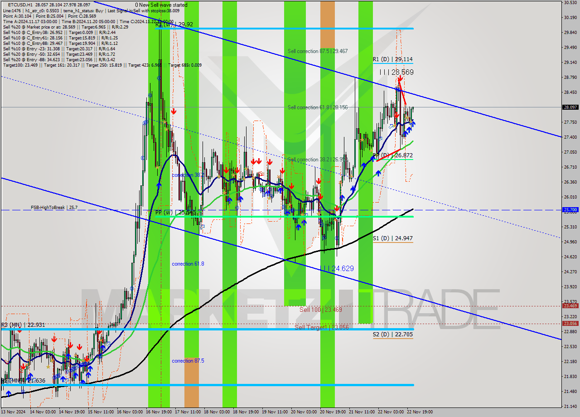The height and width of the screenshot is (417, 580).
Task: Click the '22 Nov 19:00' time axis label
Action: [420, 412]
